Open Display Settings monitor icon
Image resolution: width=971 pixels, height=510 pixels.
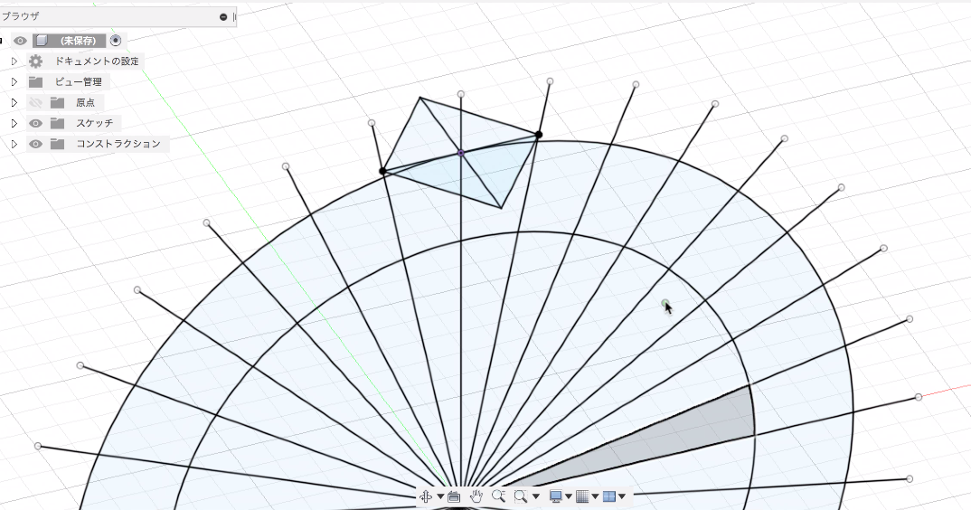556,496
